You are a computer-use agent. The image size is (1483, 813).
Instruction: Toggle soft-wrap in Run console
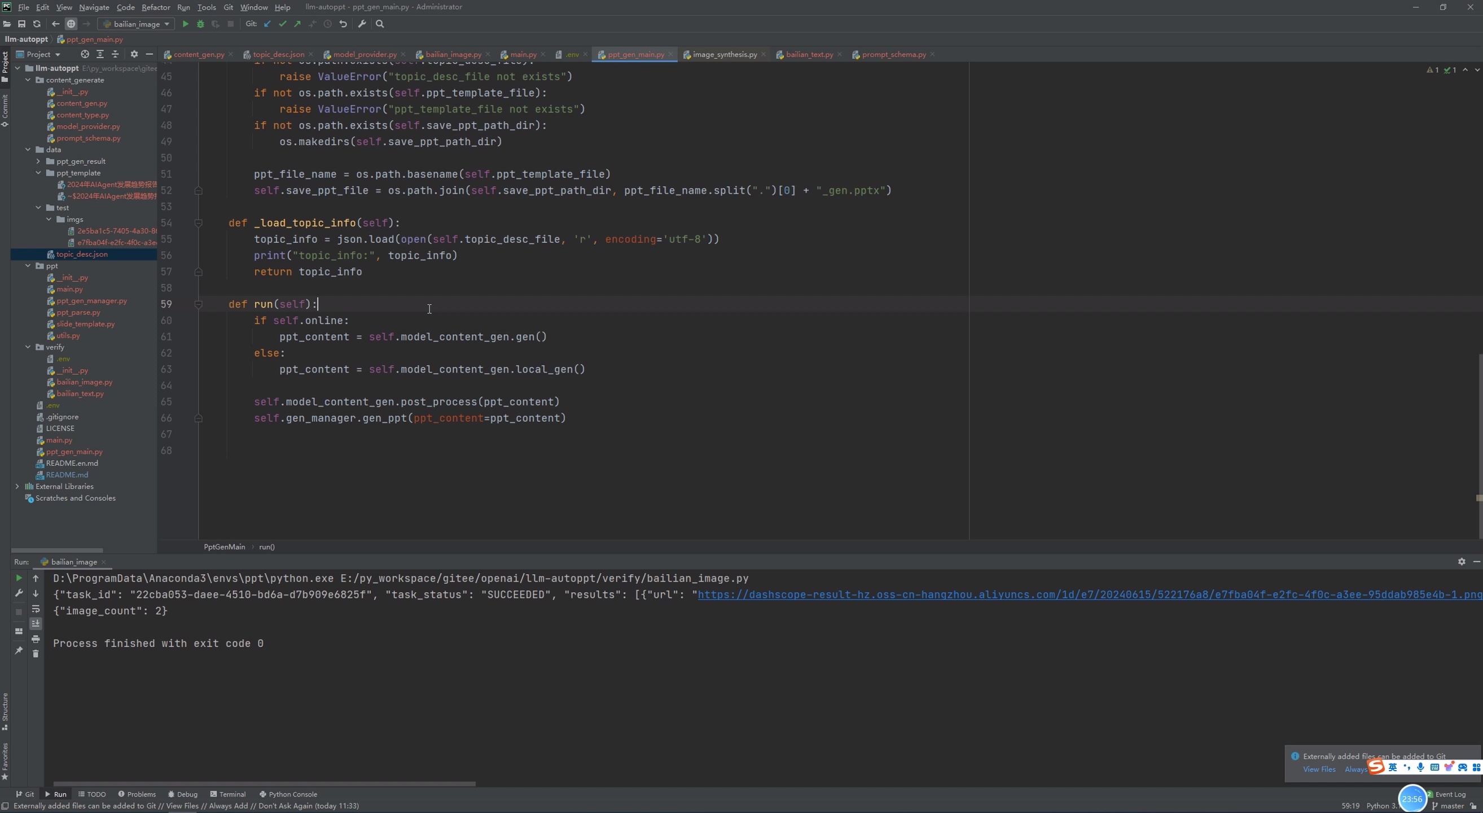(x=36, y=609)
